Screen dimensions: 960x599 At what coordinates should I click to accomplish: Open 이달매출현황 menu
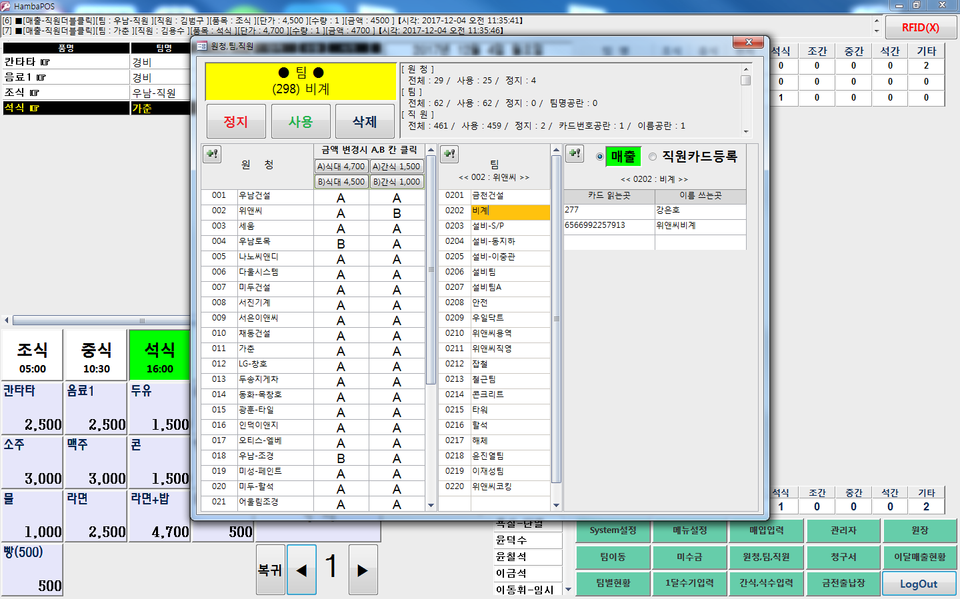click(920, 557)
